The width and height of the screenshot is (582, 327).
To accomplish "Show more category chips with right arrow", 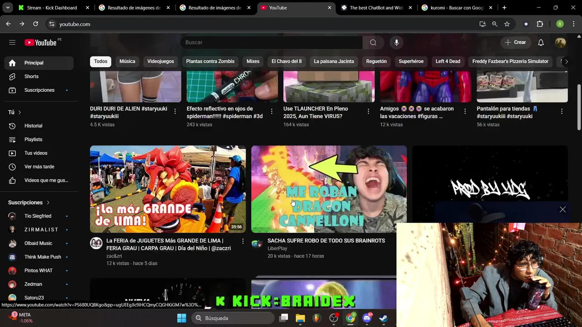I will pyautogui.click(x=566, y=61).
